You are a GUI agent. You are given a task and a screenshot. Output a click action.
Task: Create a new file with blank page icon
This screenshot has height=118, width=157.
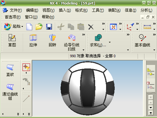(x=29, y=27)
